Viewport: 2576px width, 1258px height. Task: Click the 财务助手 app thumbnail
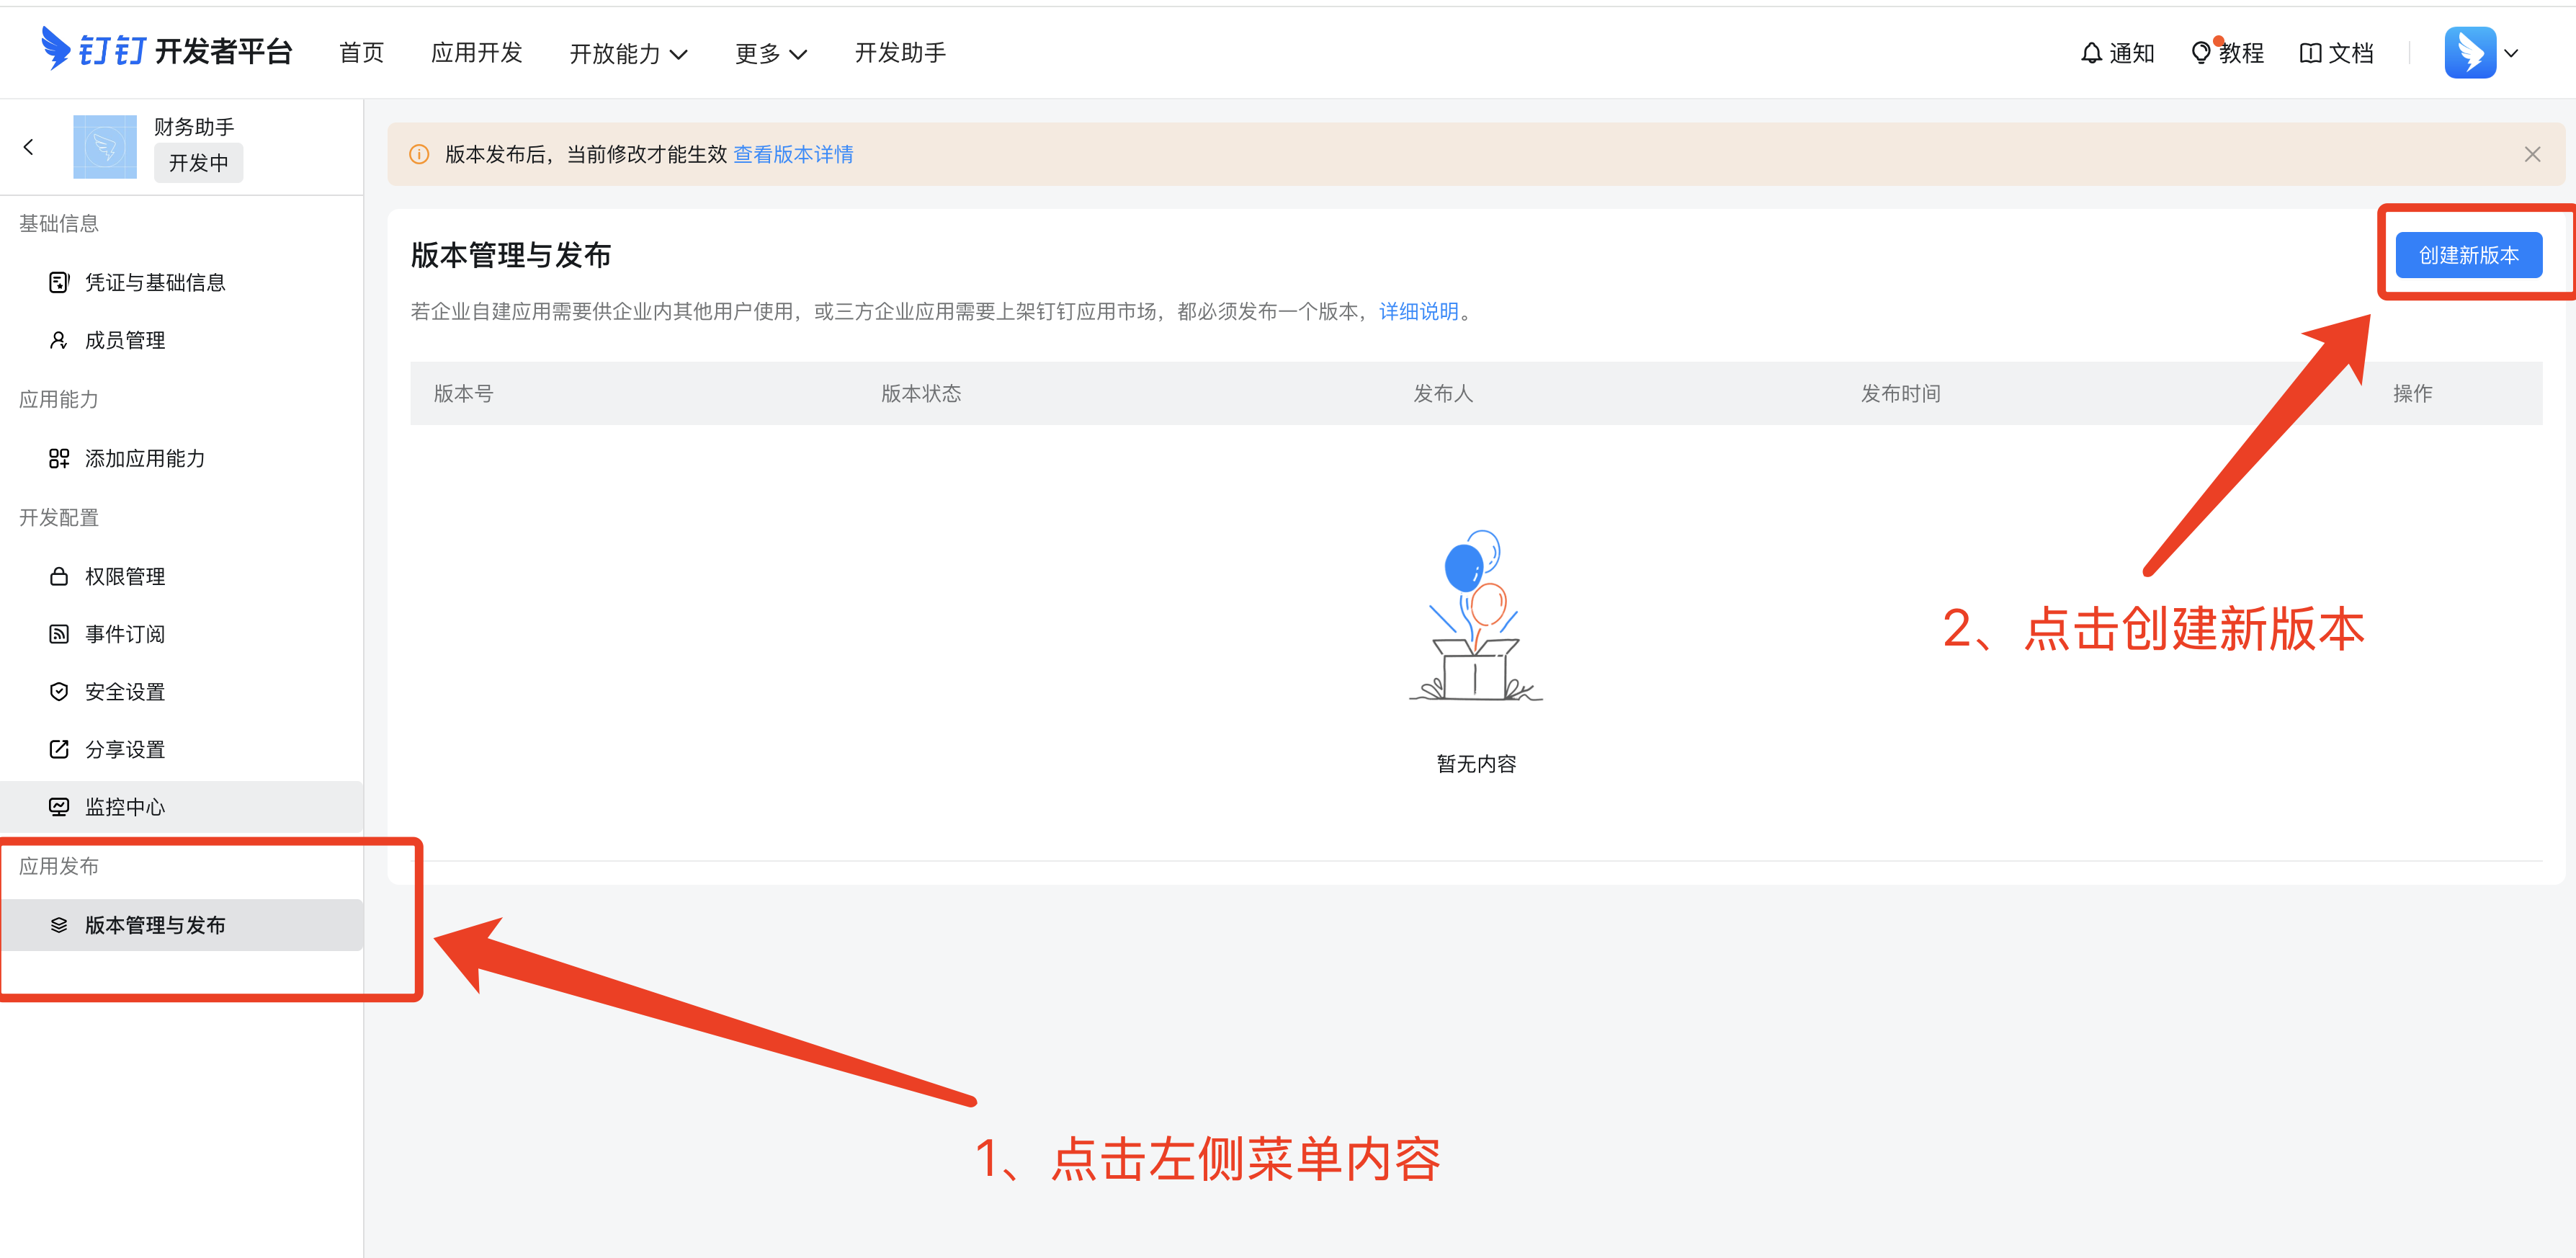(104, 147)
